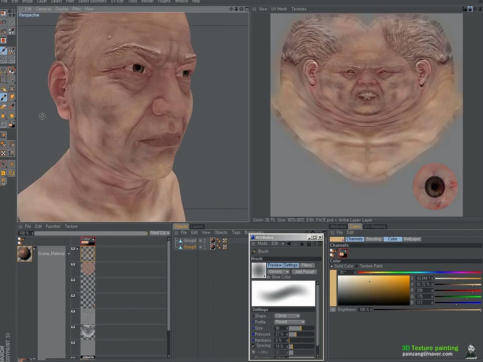Click the star shape tool

pyautogui.click(x=12, y=116)
